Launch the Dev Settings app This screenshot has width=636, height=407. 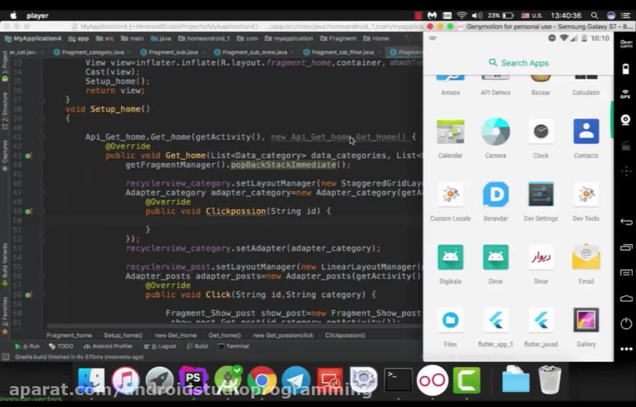point(541,195)
